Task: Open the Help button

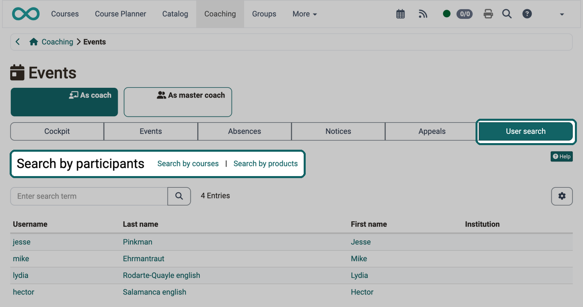Action: 561,156
